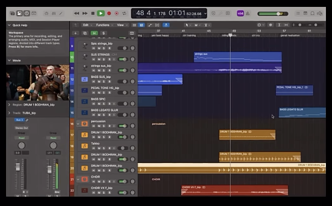Viewport: 332px width, 206px height.
Task: Expand the Track: TUBA_bip inspector
Action: pos(9,113)
